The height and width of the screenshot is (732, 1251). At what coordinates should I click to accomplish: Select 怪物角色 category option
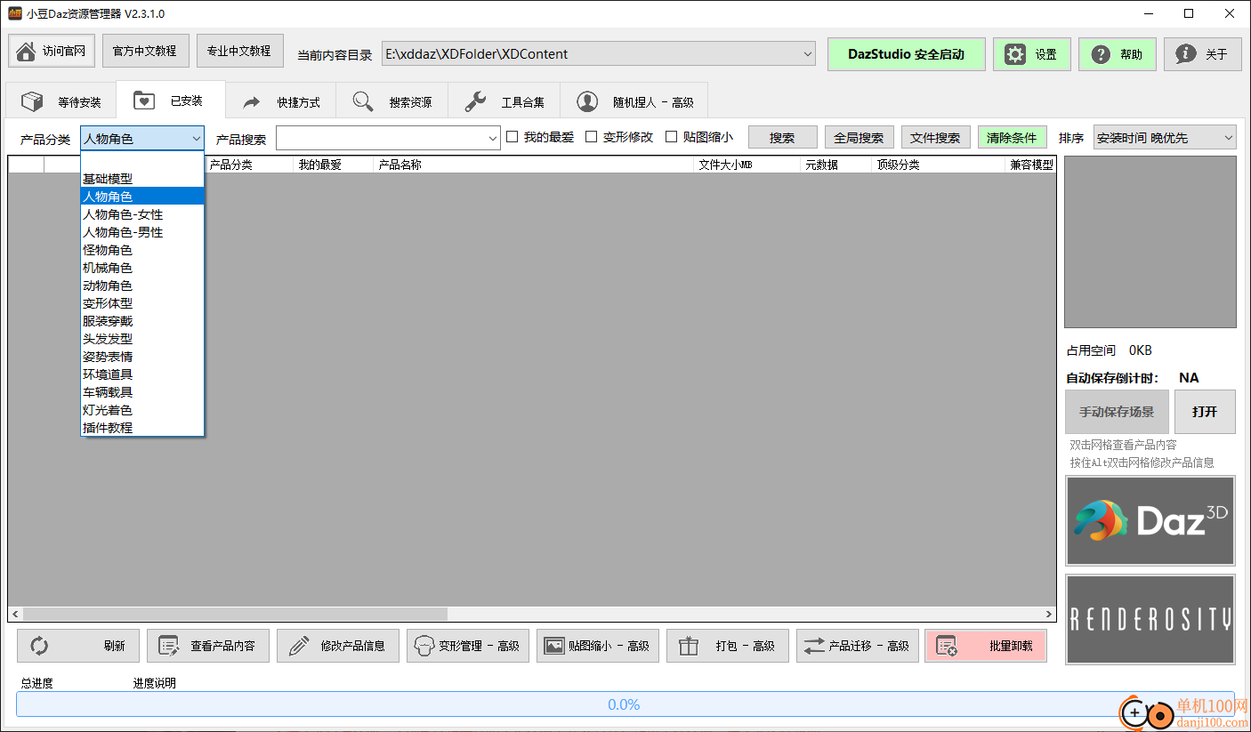pyautogui.click(x=142, y=250)
